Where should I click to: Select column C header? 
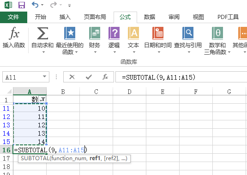coord(96,92)
